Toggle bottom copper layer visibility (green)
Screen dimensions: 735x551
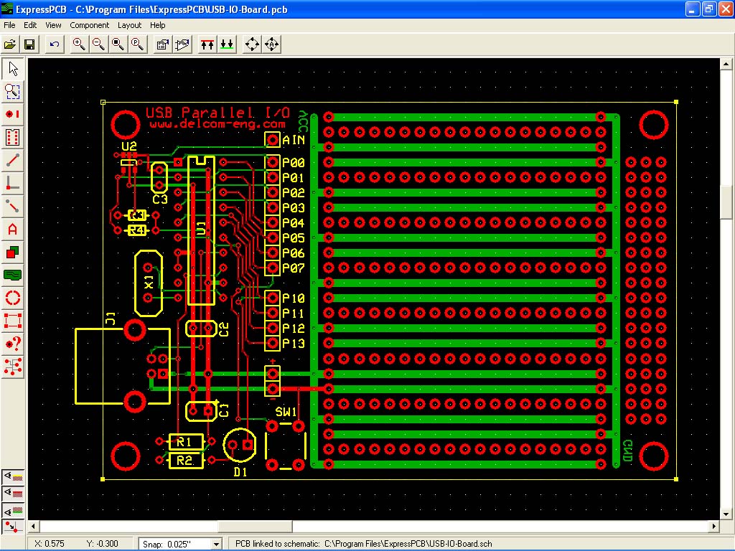pyautogui.click(x=13, y=511)
